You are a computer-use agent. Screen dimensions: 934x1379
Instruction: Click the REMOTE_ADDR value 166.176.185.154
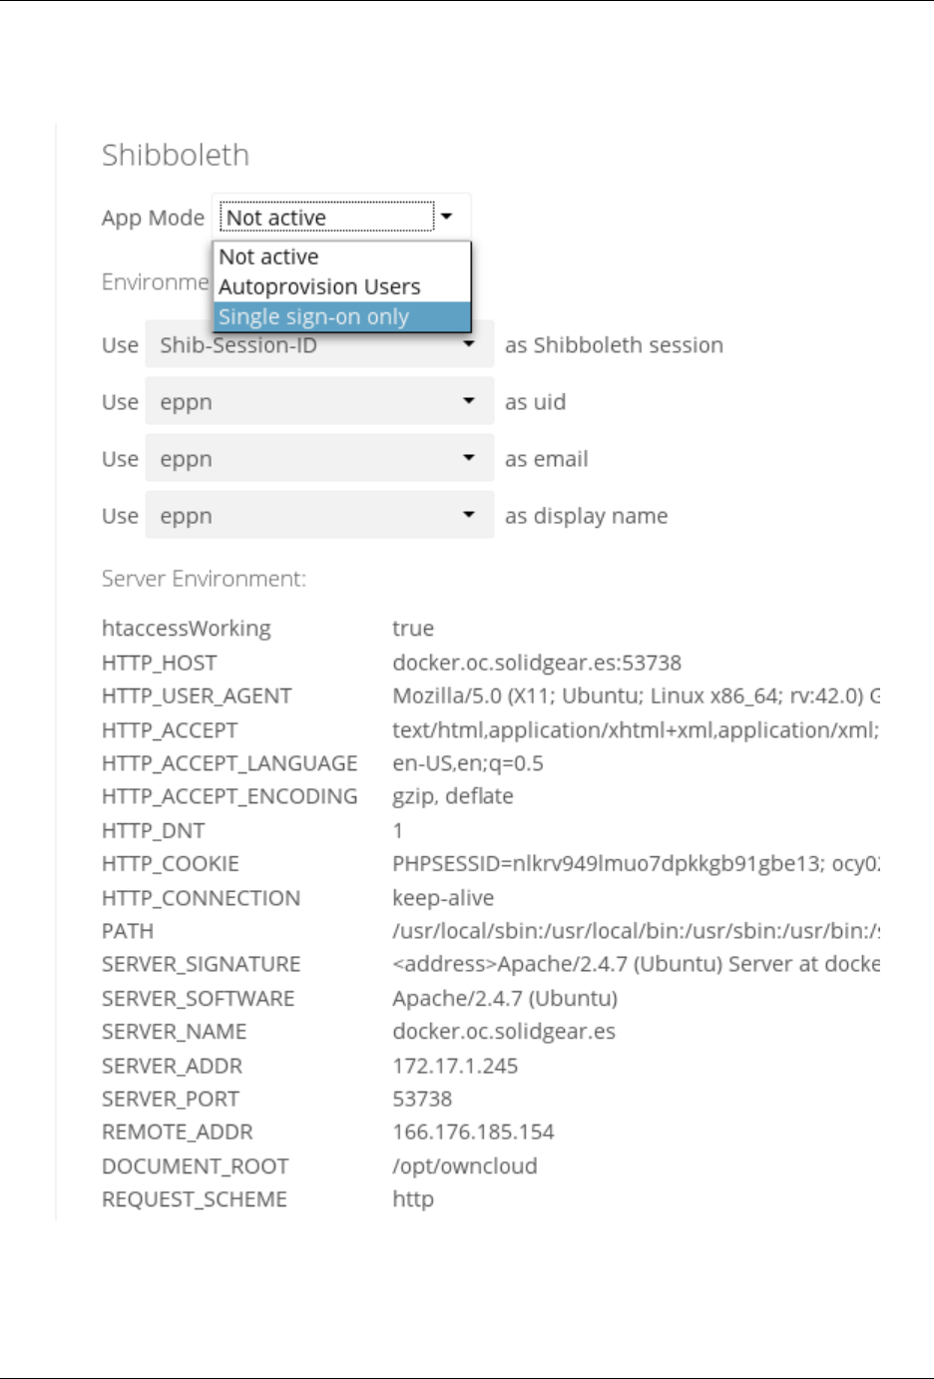point(473,1132)
